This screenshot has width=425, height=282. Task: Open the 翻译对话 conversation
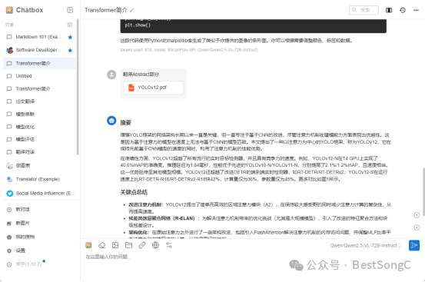(x=40, y=152)
